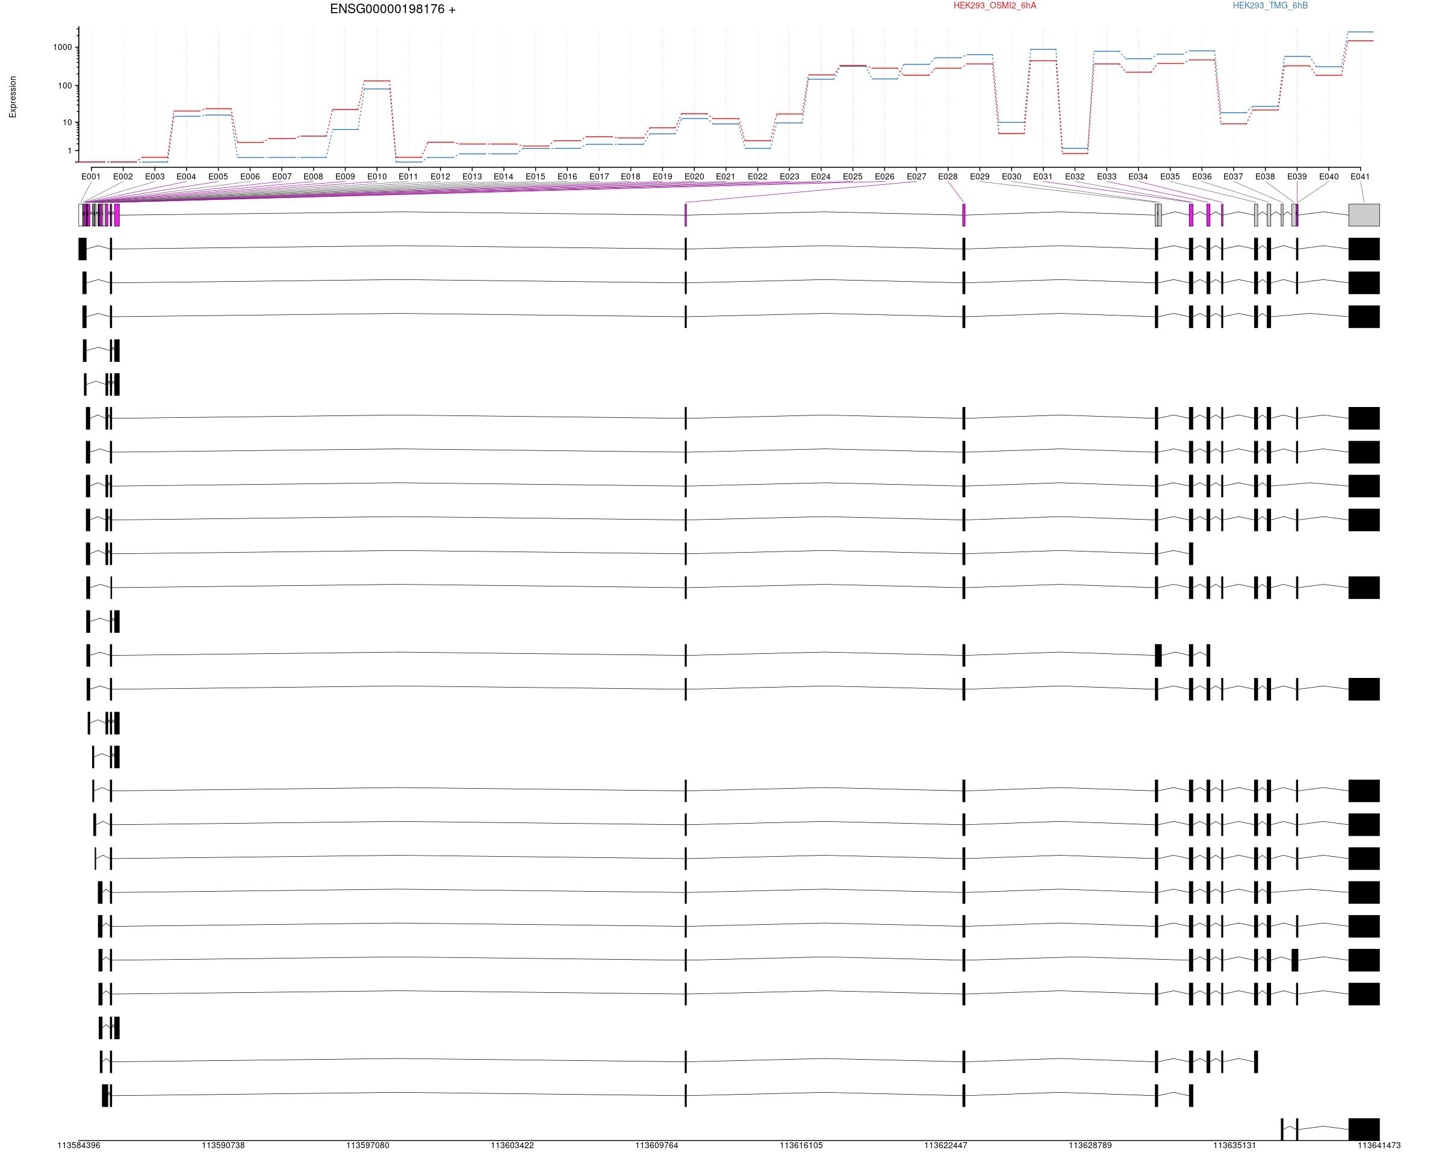Click exon bin label E037
The height and width of the screenshot is (1156, 1445).
pos(1233,177)
